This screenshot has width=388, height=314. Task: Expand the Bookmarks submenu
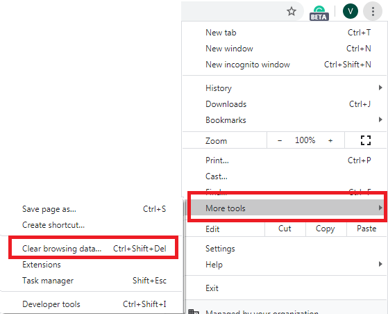[285, 120]
